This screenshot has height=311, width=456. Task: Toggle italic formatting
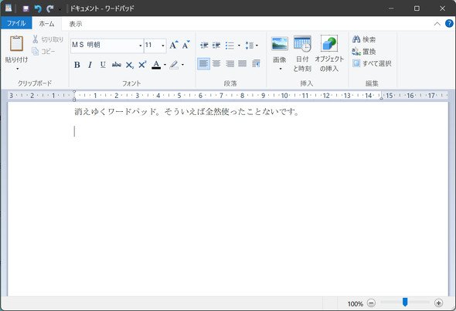(x=90, y=65)
